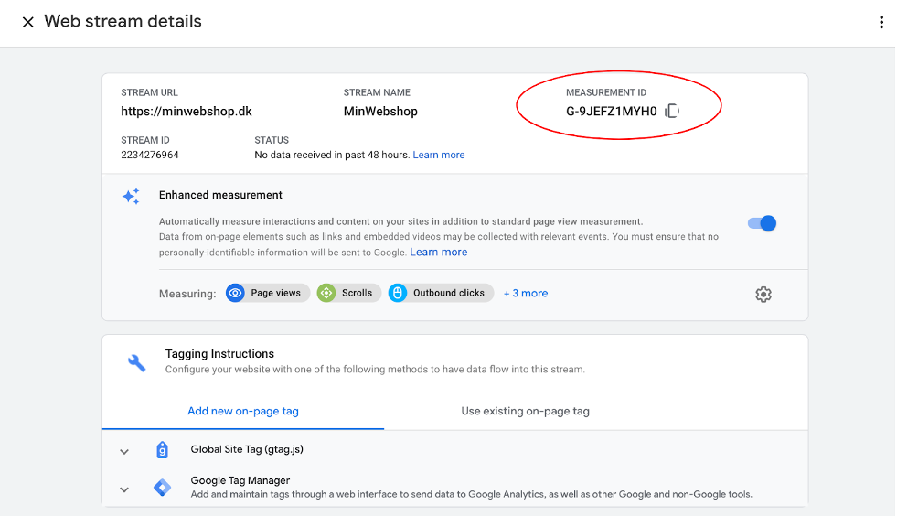Open Enhanced measurement settings gear
This screenshot has height=516, width=918.
click(x=763, y=294)
